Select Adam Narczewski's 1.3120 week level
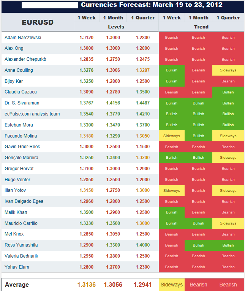 87,38
